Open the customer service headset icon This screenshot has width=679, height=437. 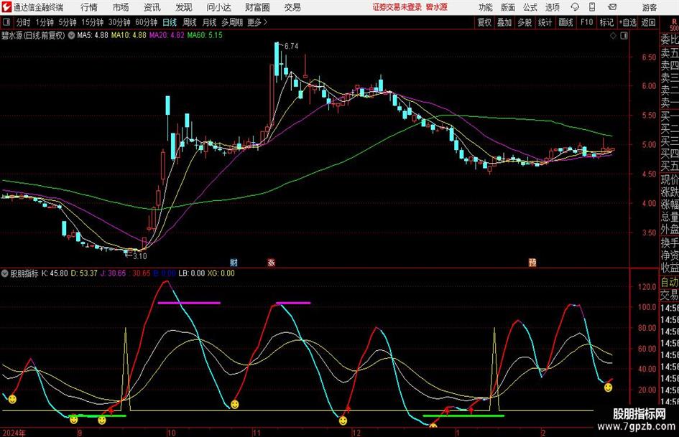click(575, 7)
